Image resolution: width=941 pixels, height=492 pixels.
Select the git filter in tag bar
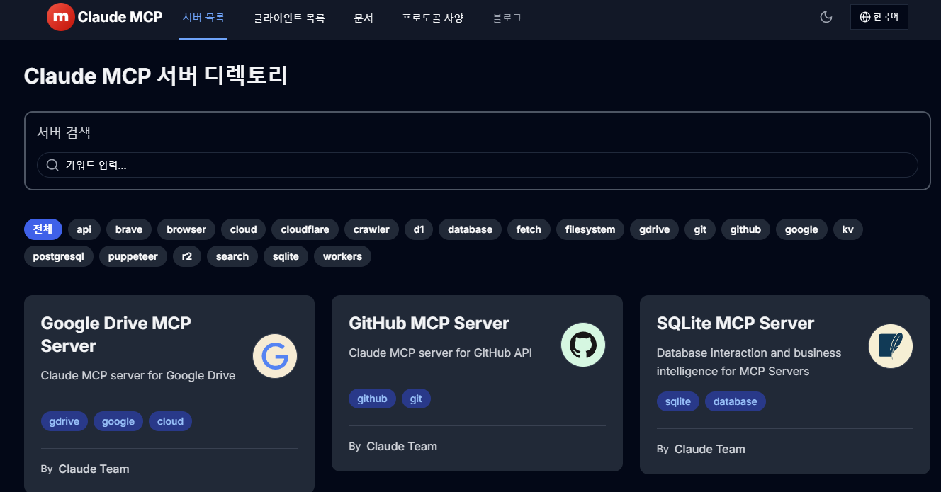point(700,229)
